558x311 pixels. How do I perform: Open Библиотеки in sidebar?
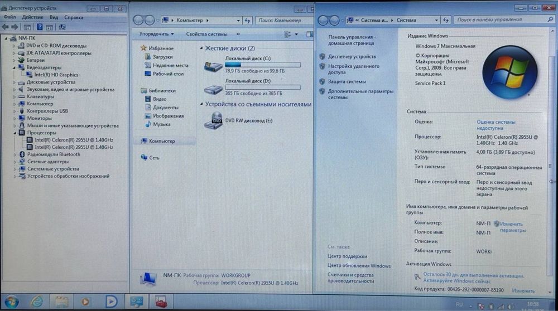tap(162, 91)
